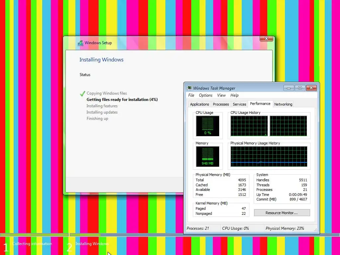Click the Kernel Memory Paged value 47
Image resolution: width=340 pixels, height=255 pixels.
(x=244, y=209)
